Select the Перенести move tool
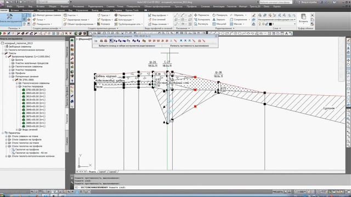The image size is (351, 197). [x=201, y=15]
